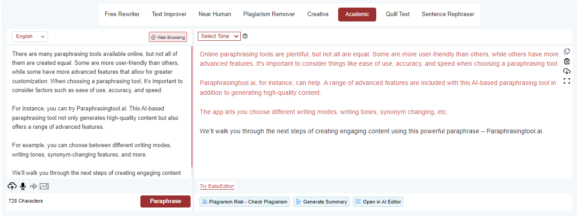
Task: Upload a file with cloud icon
Action: [x=12, y=186]
